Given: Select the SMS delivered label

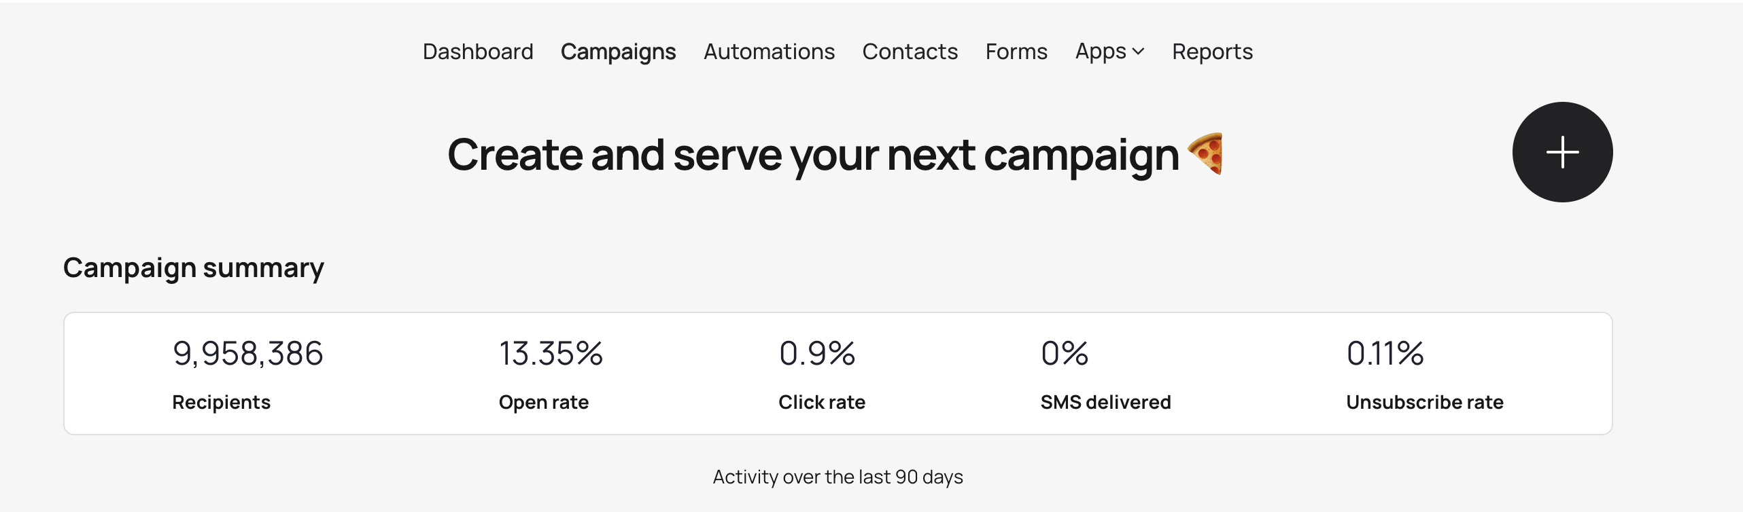Looking at the screenshot, I should pyautogui.click(x=1105, y=402).
